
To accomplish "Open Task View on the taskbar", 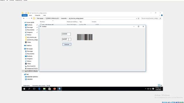I will click(34, 89).
